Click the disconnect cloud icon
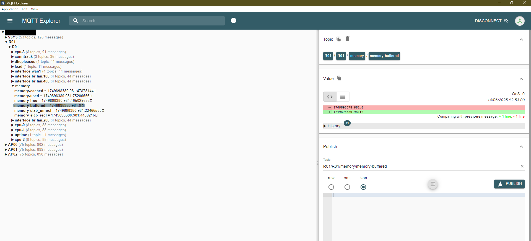531x241 pixels. (506, 21)
